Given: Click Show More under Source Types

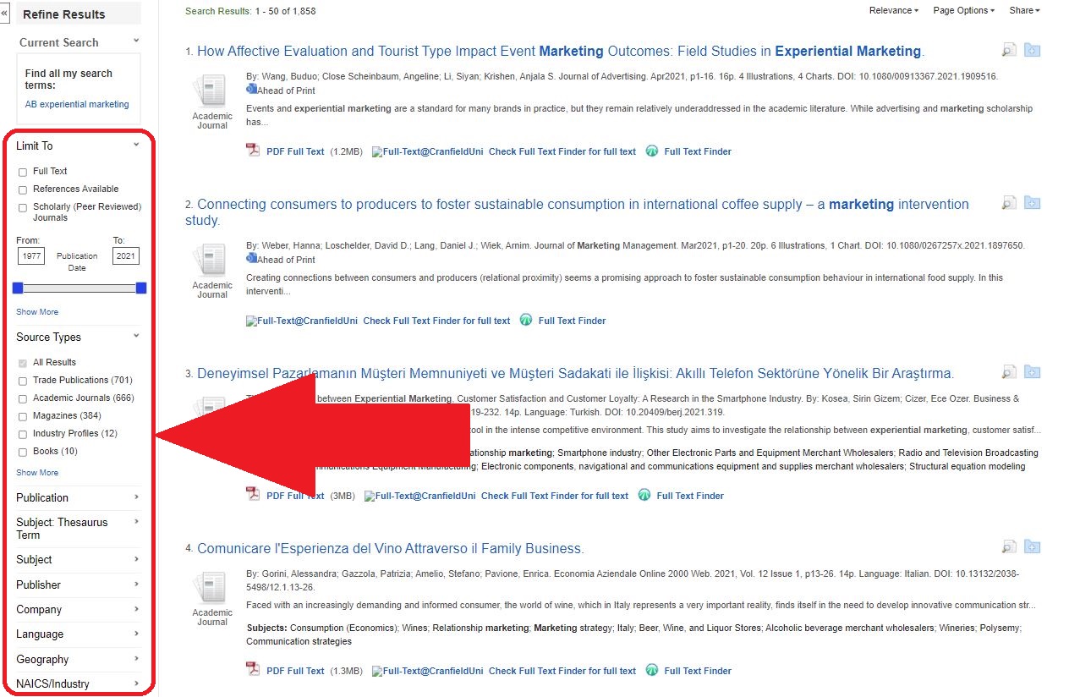Looking at the screenshot, I should [x=37, y=473].
